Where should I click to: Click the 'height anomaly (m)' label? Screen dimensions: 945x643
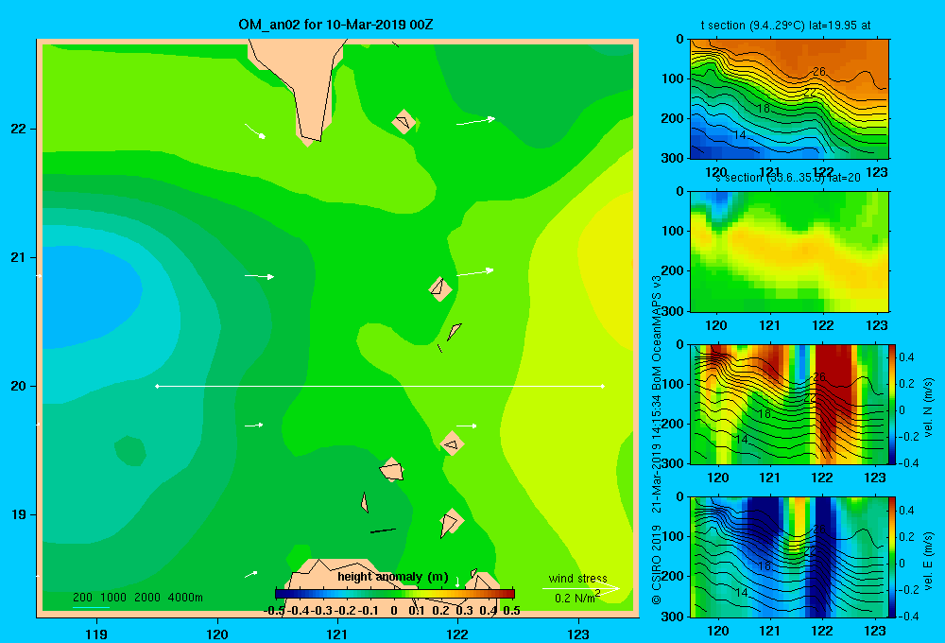coord(393,577)
